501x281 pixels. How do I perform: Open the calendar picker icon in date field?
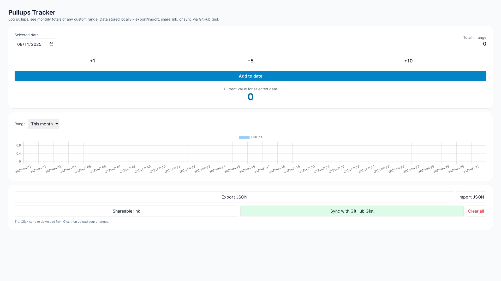[51, 44]
